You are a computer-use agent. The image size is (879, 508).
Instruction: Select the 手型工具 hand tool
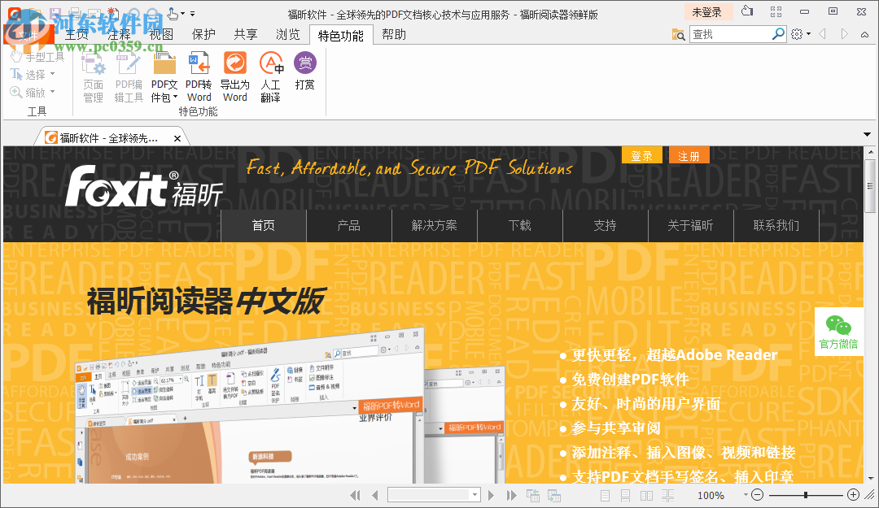click(37, 57)
